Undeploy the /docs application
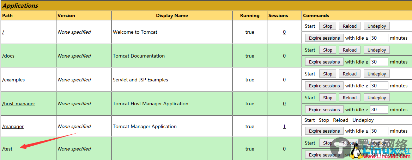The height and width of the screenshot is (160, 412). coord(377,50)
